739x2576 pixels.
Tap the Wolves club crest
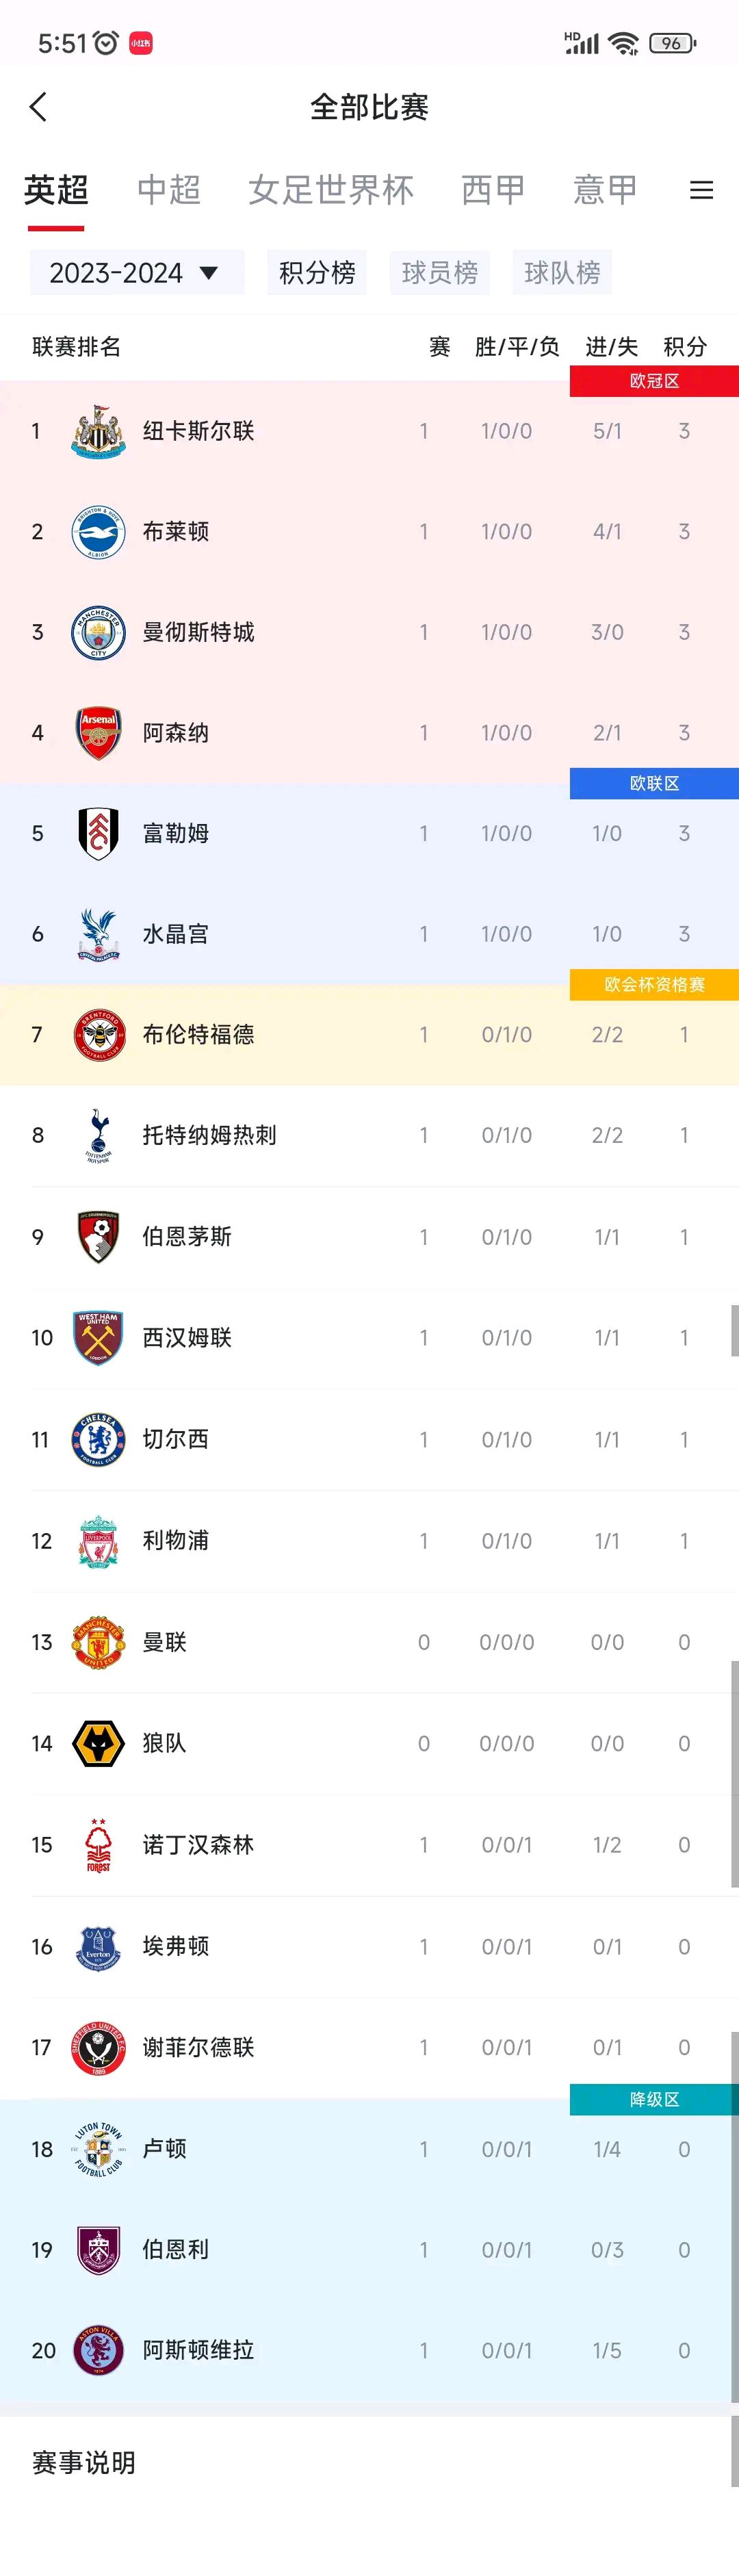(98, 1743)
